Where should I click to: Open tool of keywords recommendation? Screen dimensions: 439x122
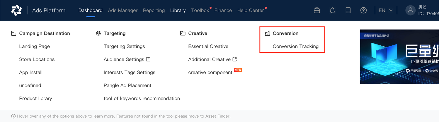[x=142, y=98]
